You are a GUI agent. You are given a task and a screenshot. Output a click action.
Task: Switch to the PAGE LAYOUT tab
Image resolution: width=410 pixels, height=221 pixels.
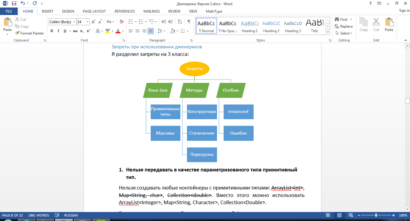94,11
